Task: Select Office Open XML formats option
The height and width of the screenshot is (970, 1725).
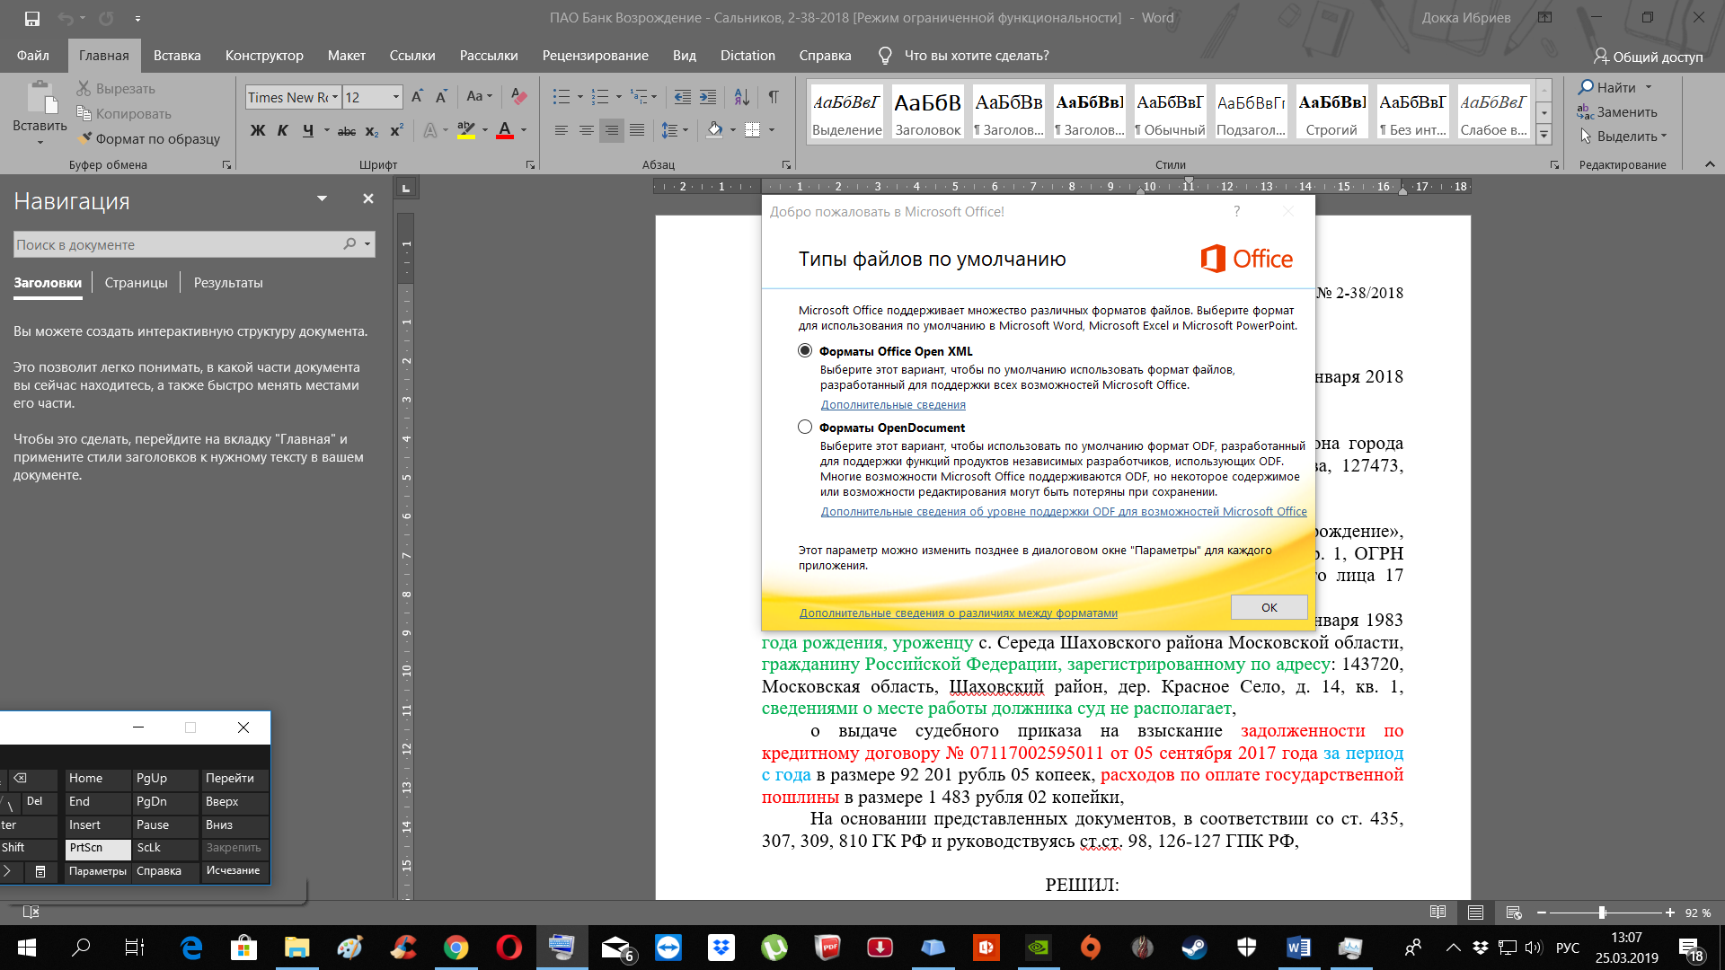Action: click(x=805, y=351)
